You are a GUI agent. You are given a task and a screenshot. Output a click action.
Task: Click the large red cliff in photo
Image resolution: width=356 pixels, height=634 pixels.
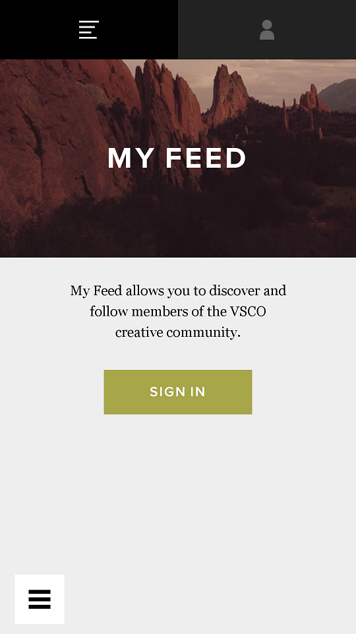tap(53, 133)
